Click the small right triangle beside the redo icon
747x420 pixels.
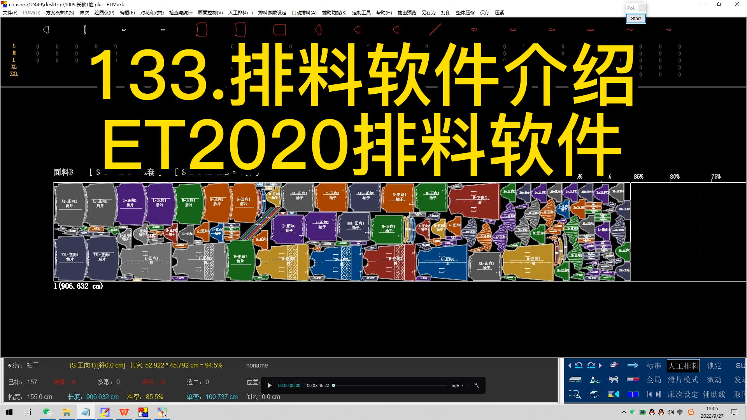(x=600, y=366)
